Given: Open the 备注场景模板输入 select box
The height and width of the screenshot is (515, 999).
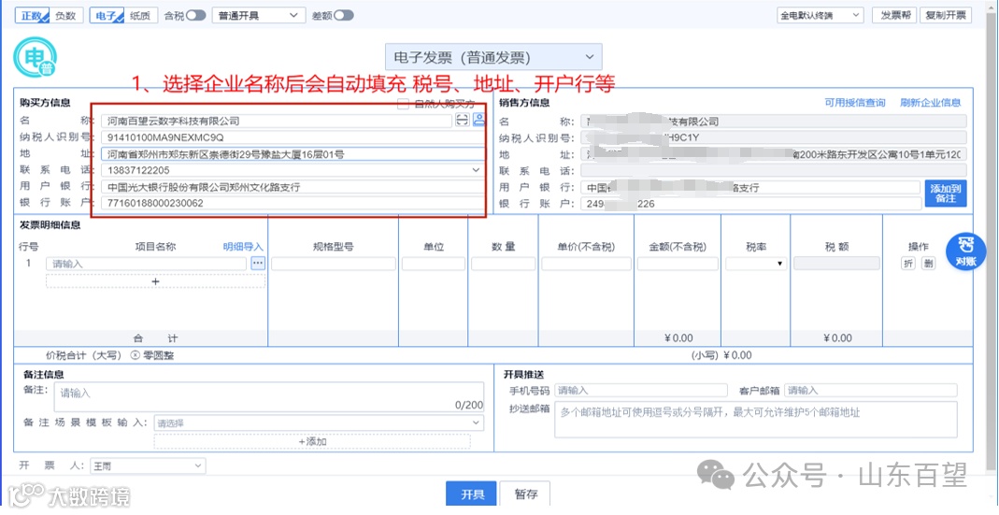Looking at the screenshot, I should 319,422.
